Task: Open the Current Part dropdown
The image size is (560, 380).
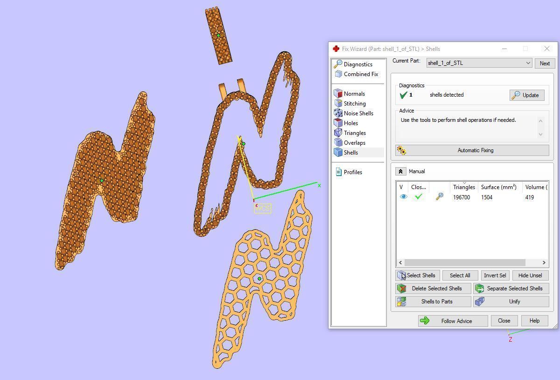Action: (x=479, y=63)
